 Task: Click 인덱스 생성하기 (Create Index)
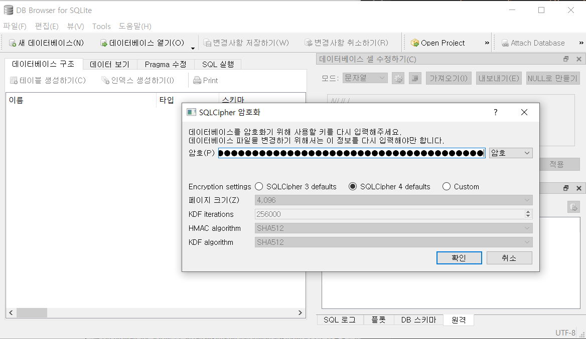137,80
